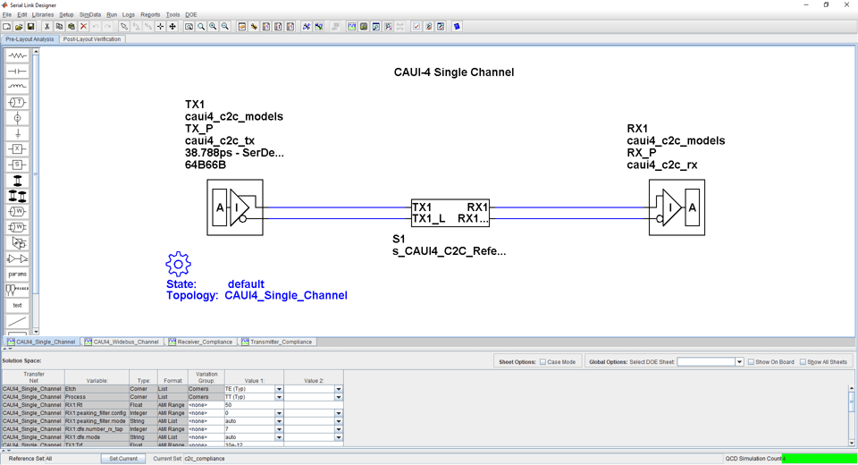The height and width of the screenshot is (465, 858).
Task: Toggle the Show On Board checkbox
Action: click(751, 362)
